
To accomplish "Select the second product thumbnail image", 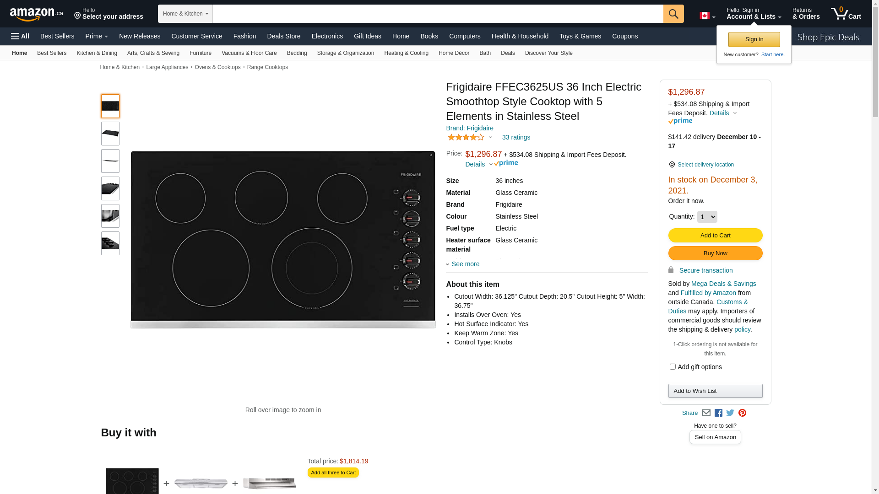I will 110,134.
